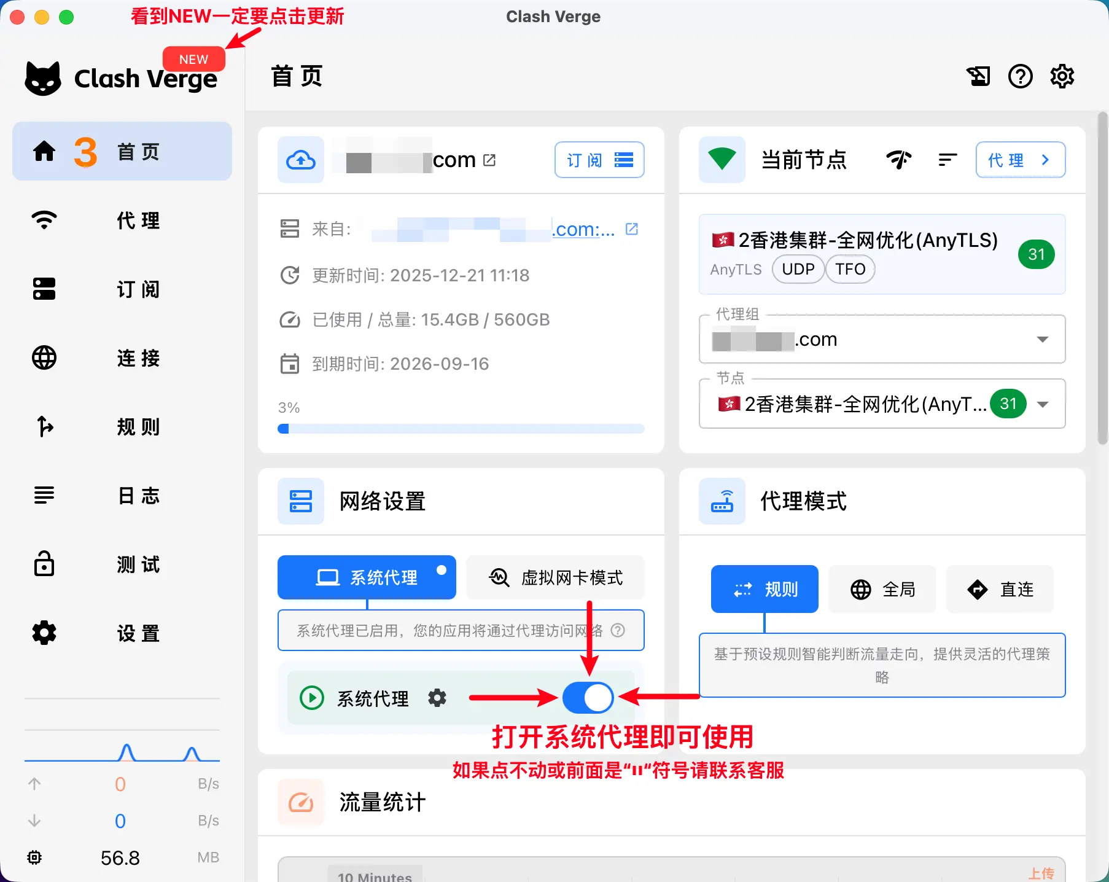Switch to 虚拟网卡模式 tab
The height and width of the screenshot is (882, 1109).
point(555,577)
